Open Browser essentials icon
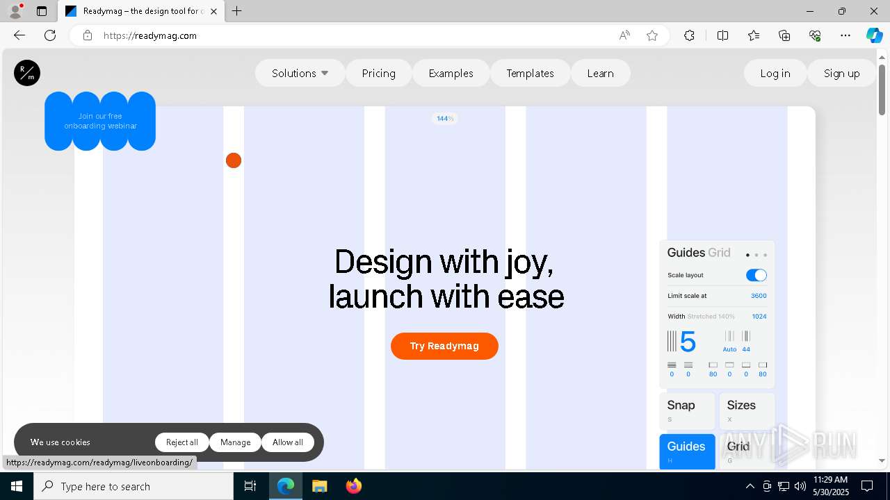Screen dimensions: 890x500 [815, 35]
